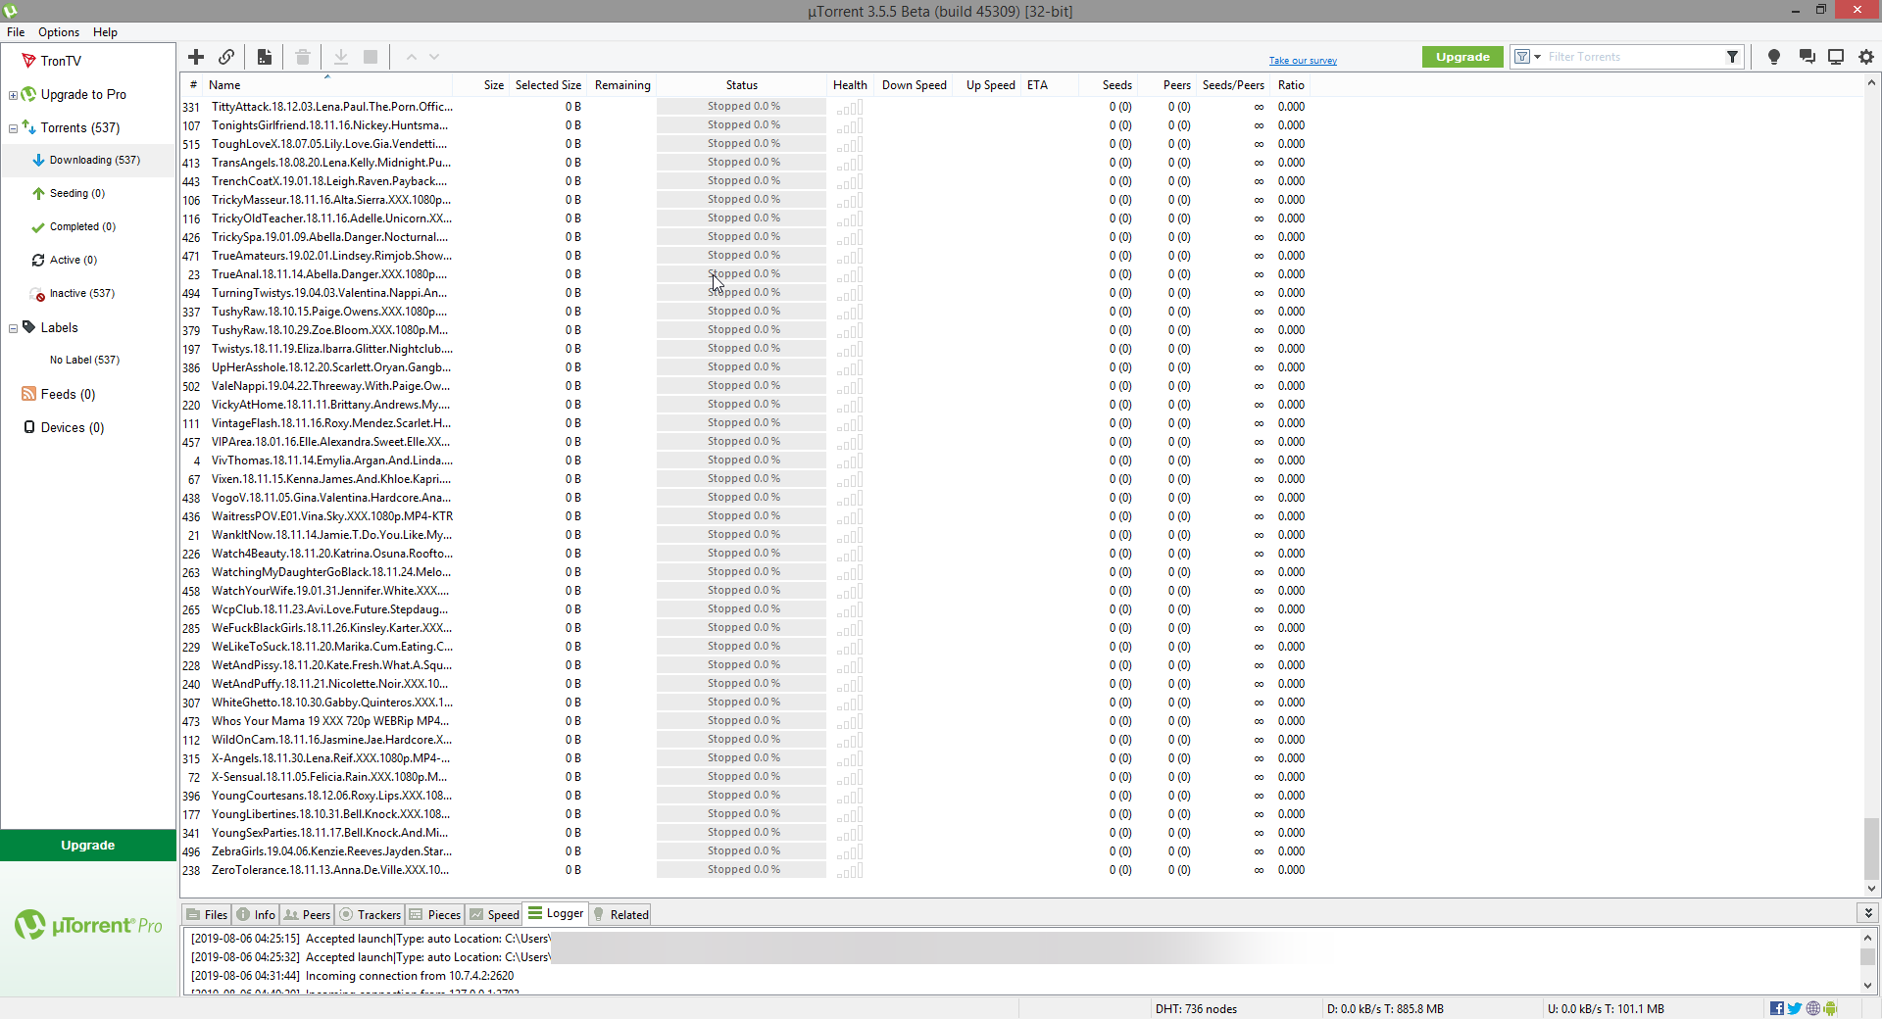The image size is (1882, 1019).
Task: Click Add Torrent from URL link icon
Action: click(x=226, y=57)
